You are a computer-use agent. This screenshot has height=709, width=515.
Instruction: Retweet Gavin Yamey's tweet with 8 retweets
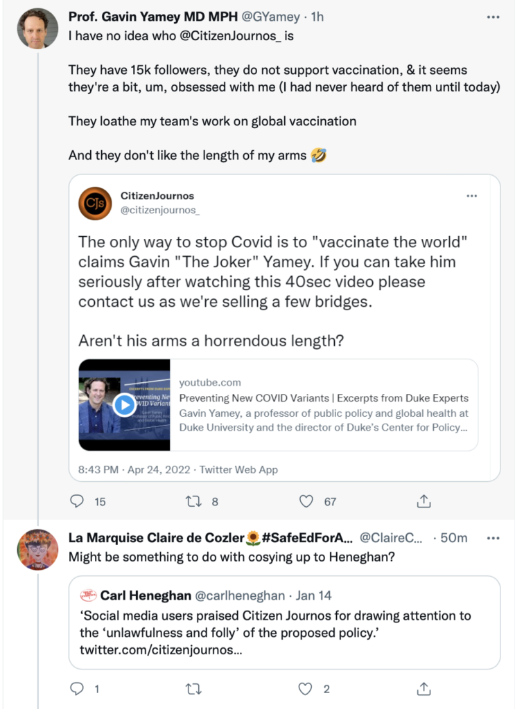click(193, 501)
